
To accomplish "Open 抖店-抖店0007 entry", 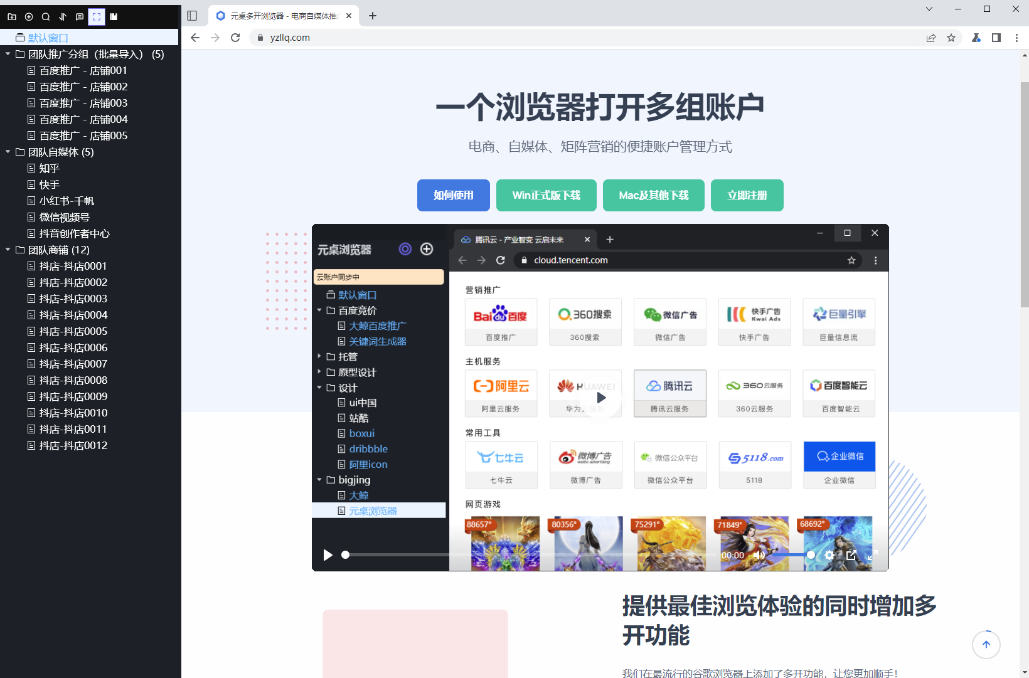I will coord(73,364).
